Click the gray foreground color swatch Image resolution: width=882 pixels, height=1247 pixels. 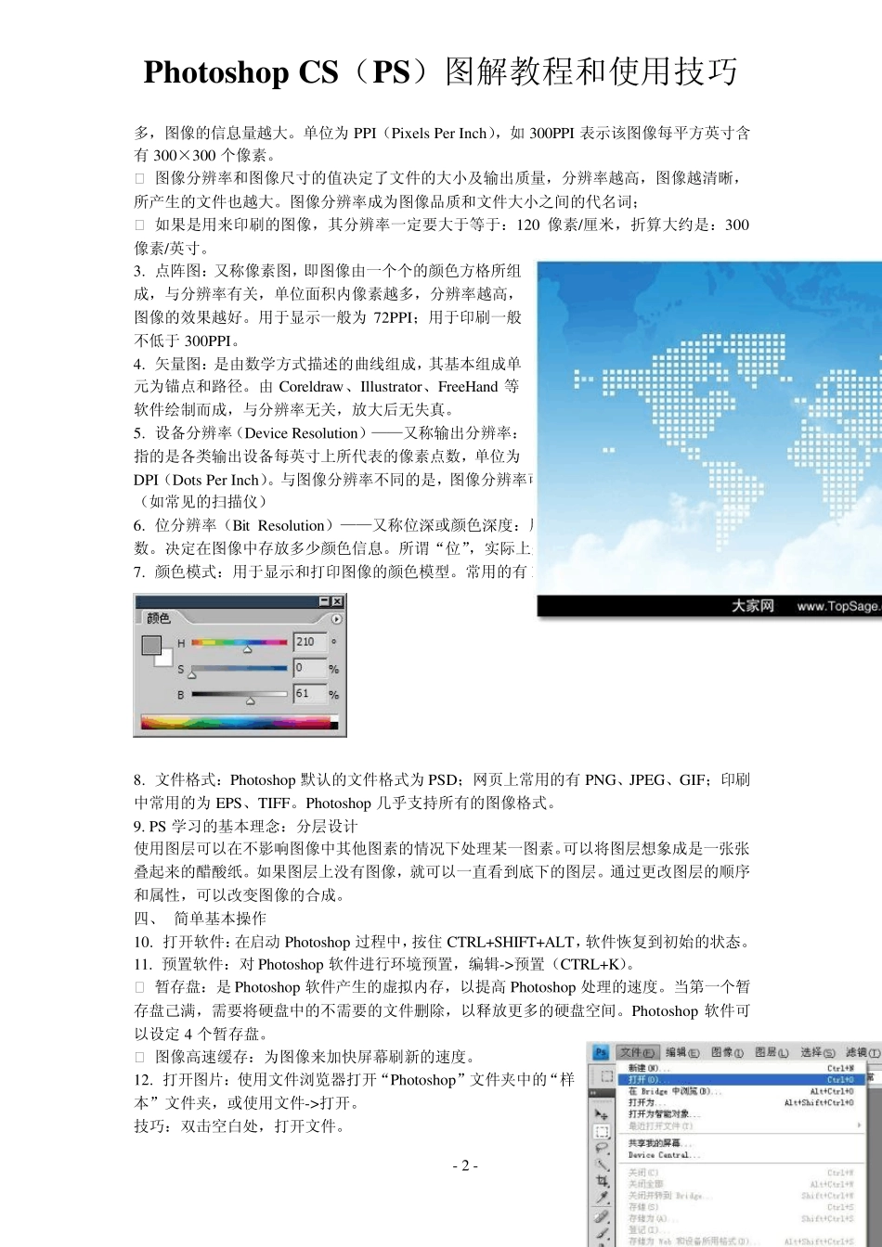click(x=150, y=644)
